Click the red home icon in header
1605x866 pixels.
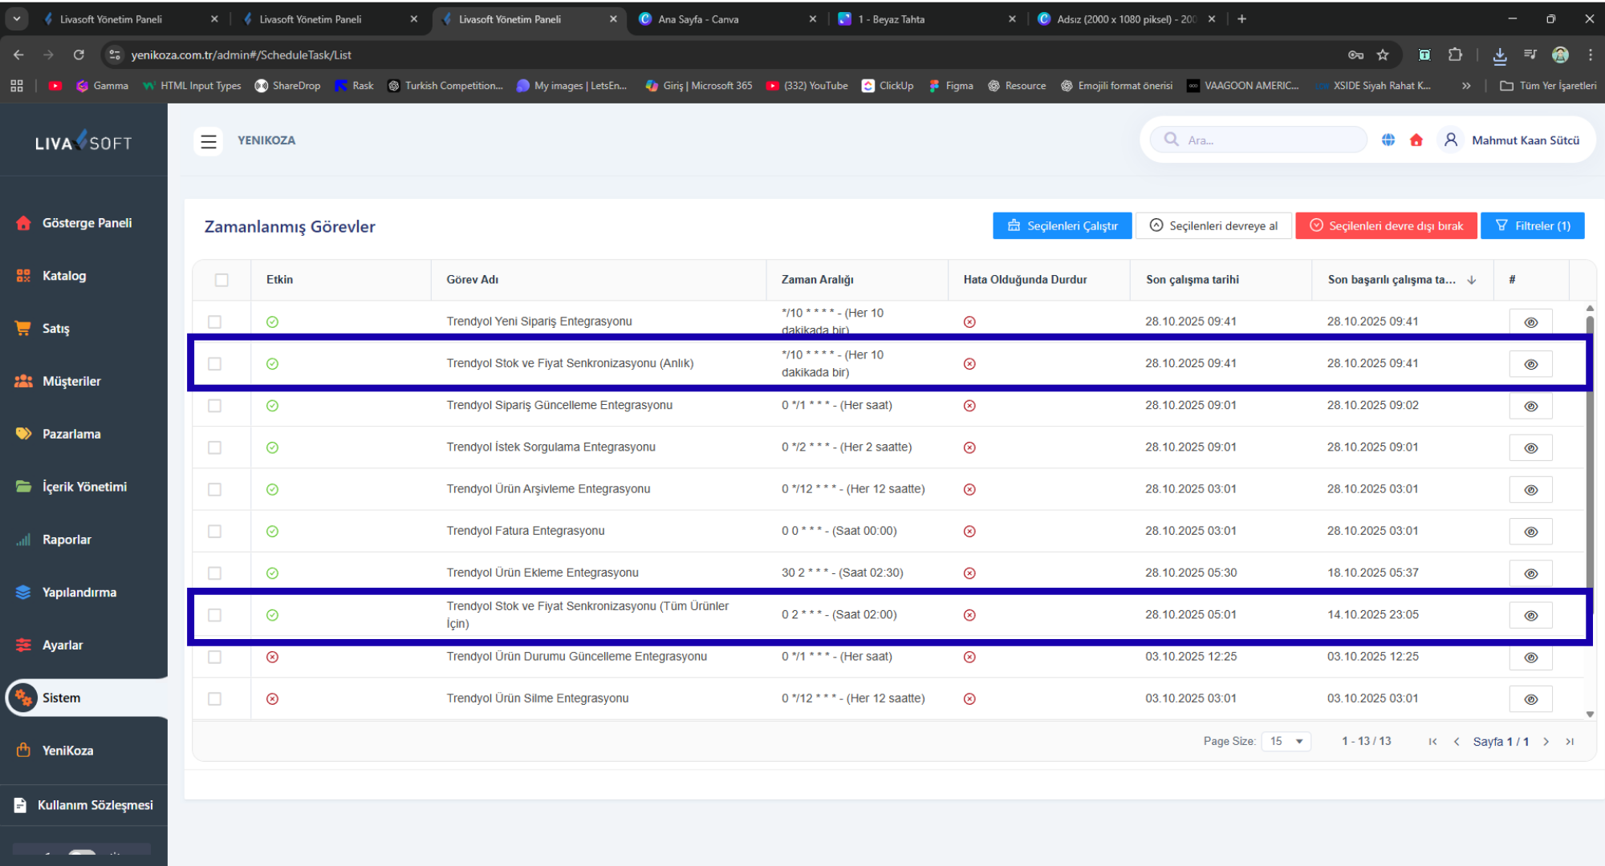1416,140
